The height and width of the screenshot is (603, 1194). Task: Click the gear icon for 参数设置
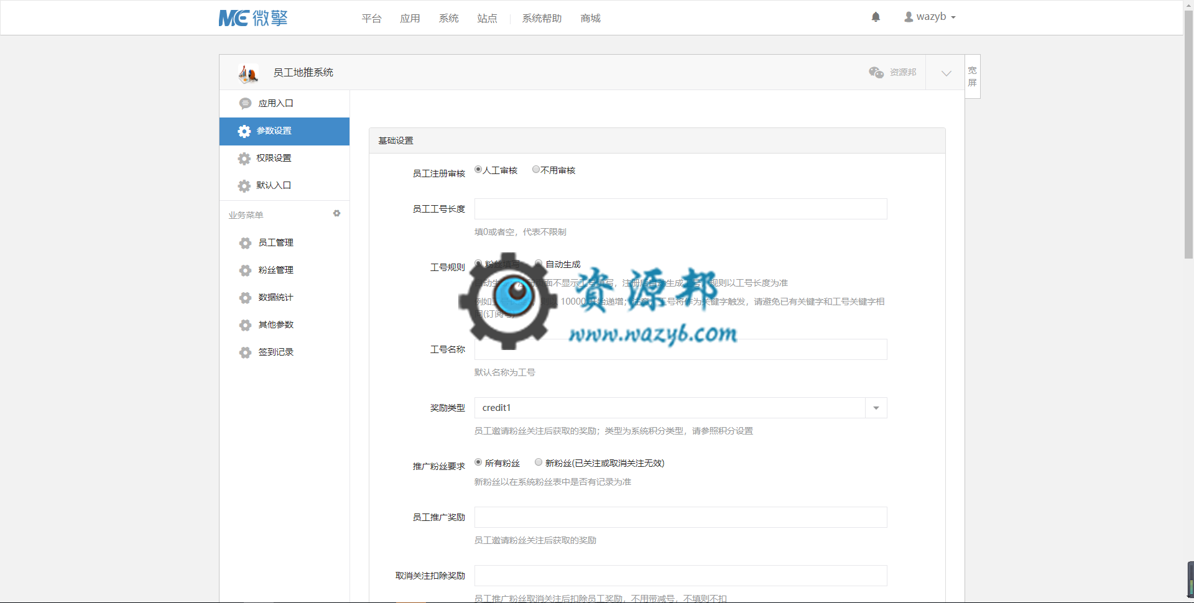[244, 131]
